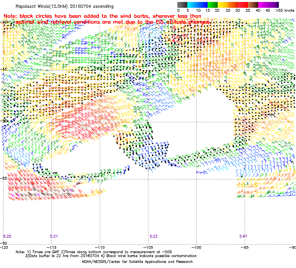Click the '>50 knots' legend label
Viewport: 296px width, 268px height.
coord(285,11)
